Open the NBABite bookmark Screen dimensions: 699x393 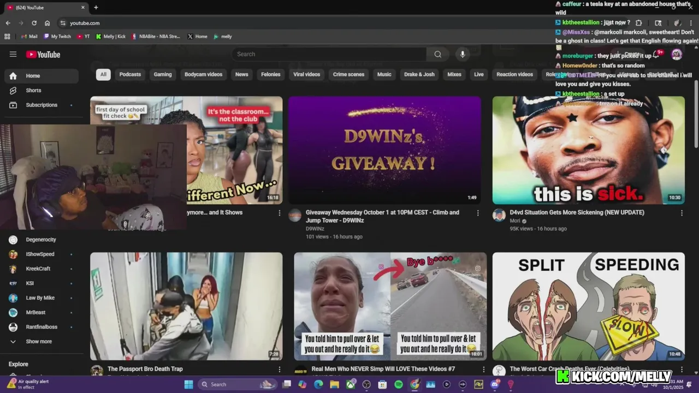point(156,37)
